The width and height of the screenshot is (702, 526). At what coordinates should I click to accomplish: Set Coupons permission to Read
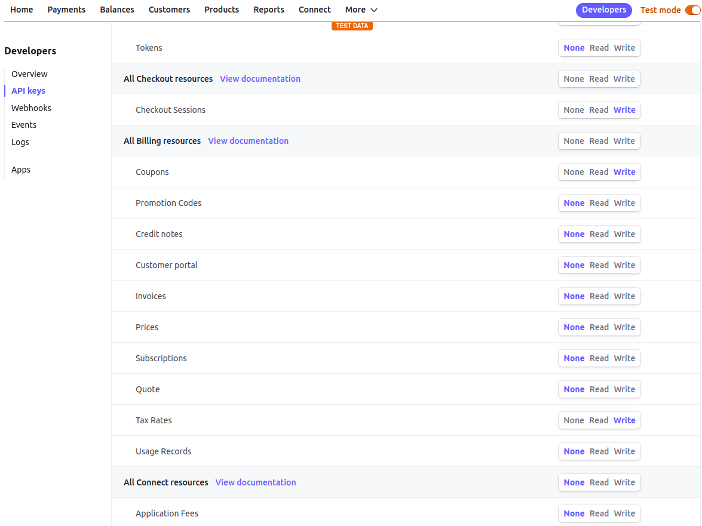coord(599,172)
